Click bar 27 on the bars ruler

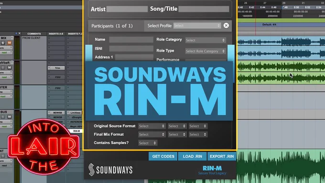[265, 3]
